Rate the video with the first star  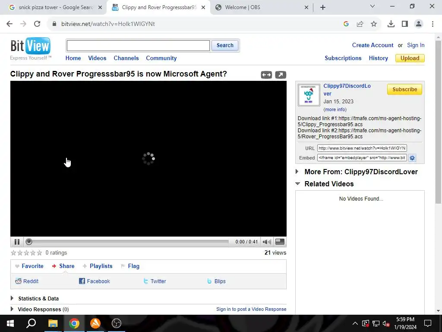coord(13,252)
